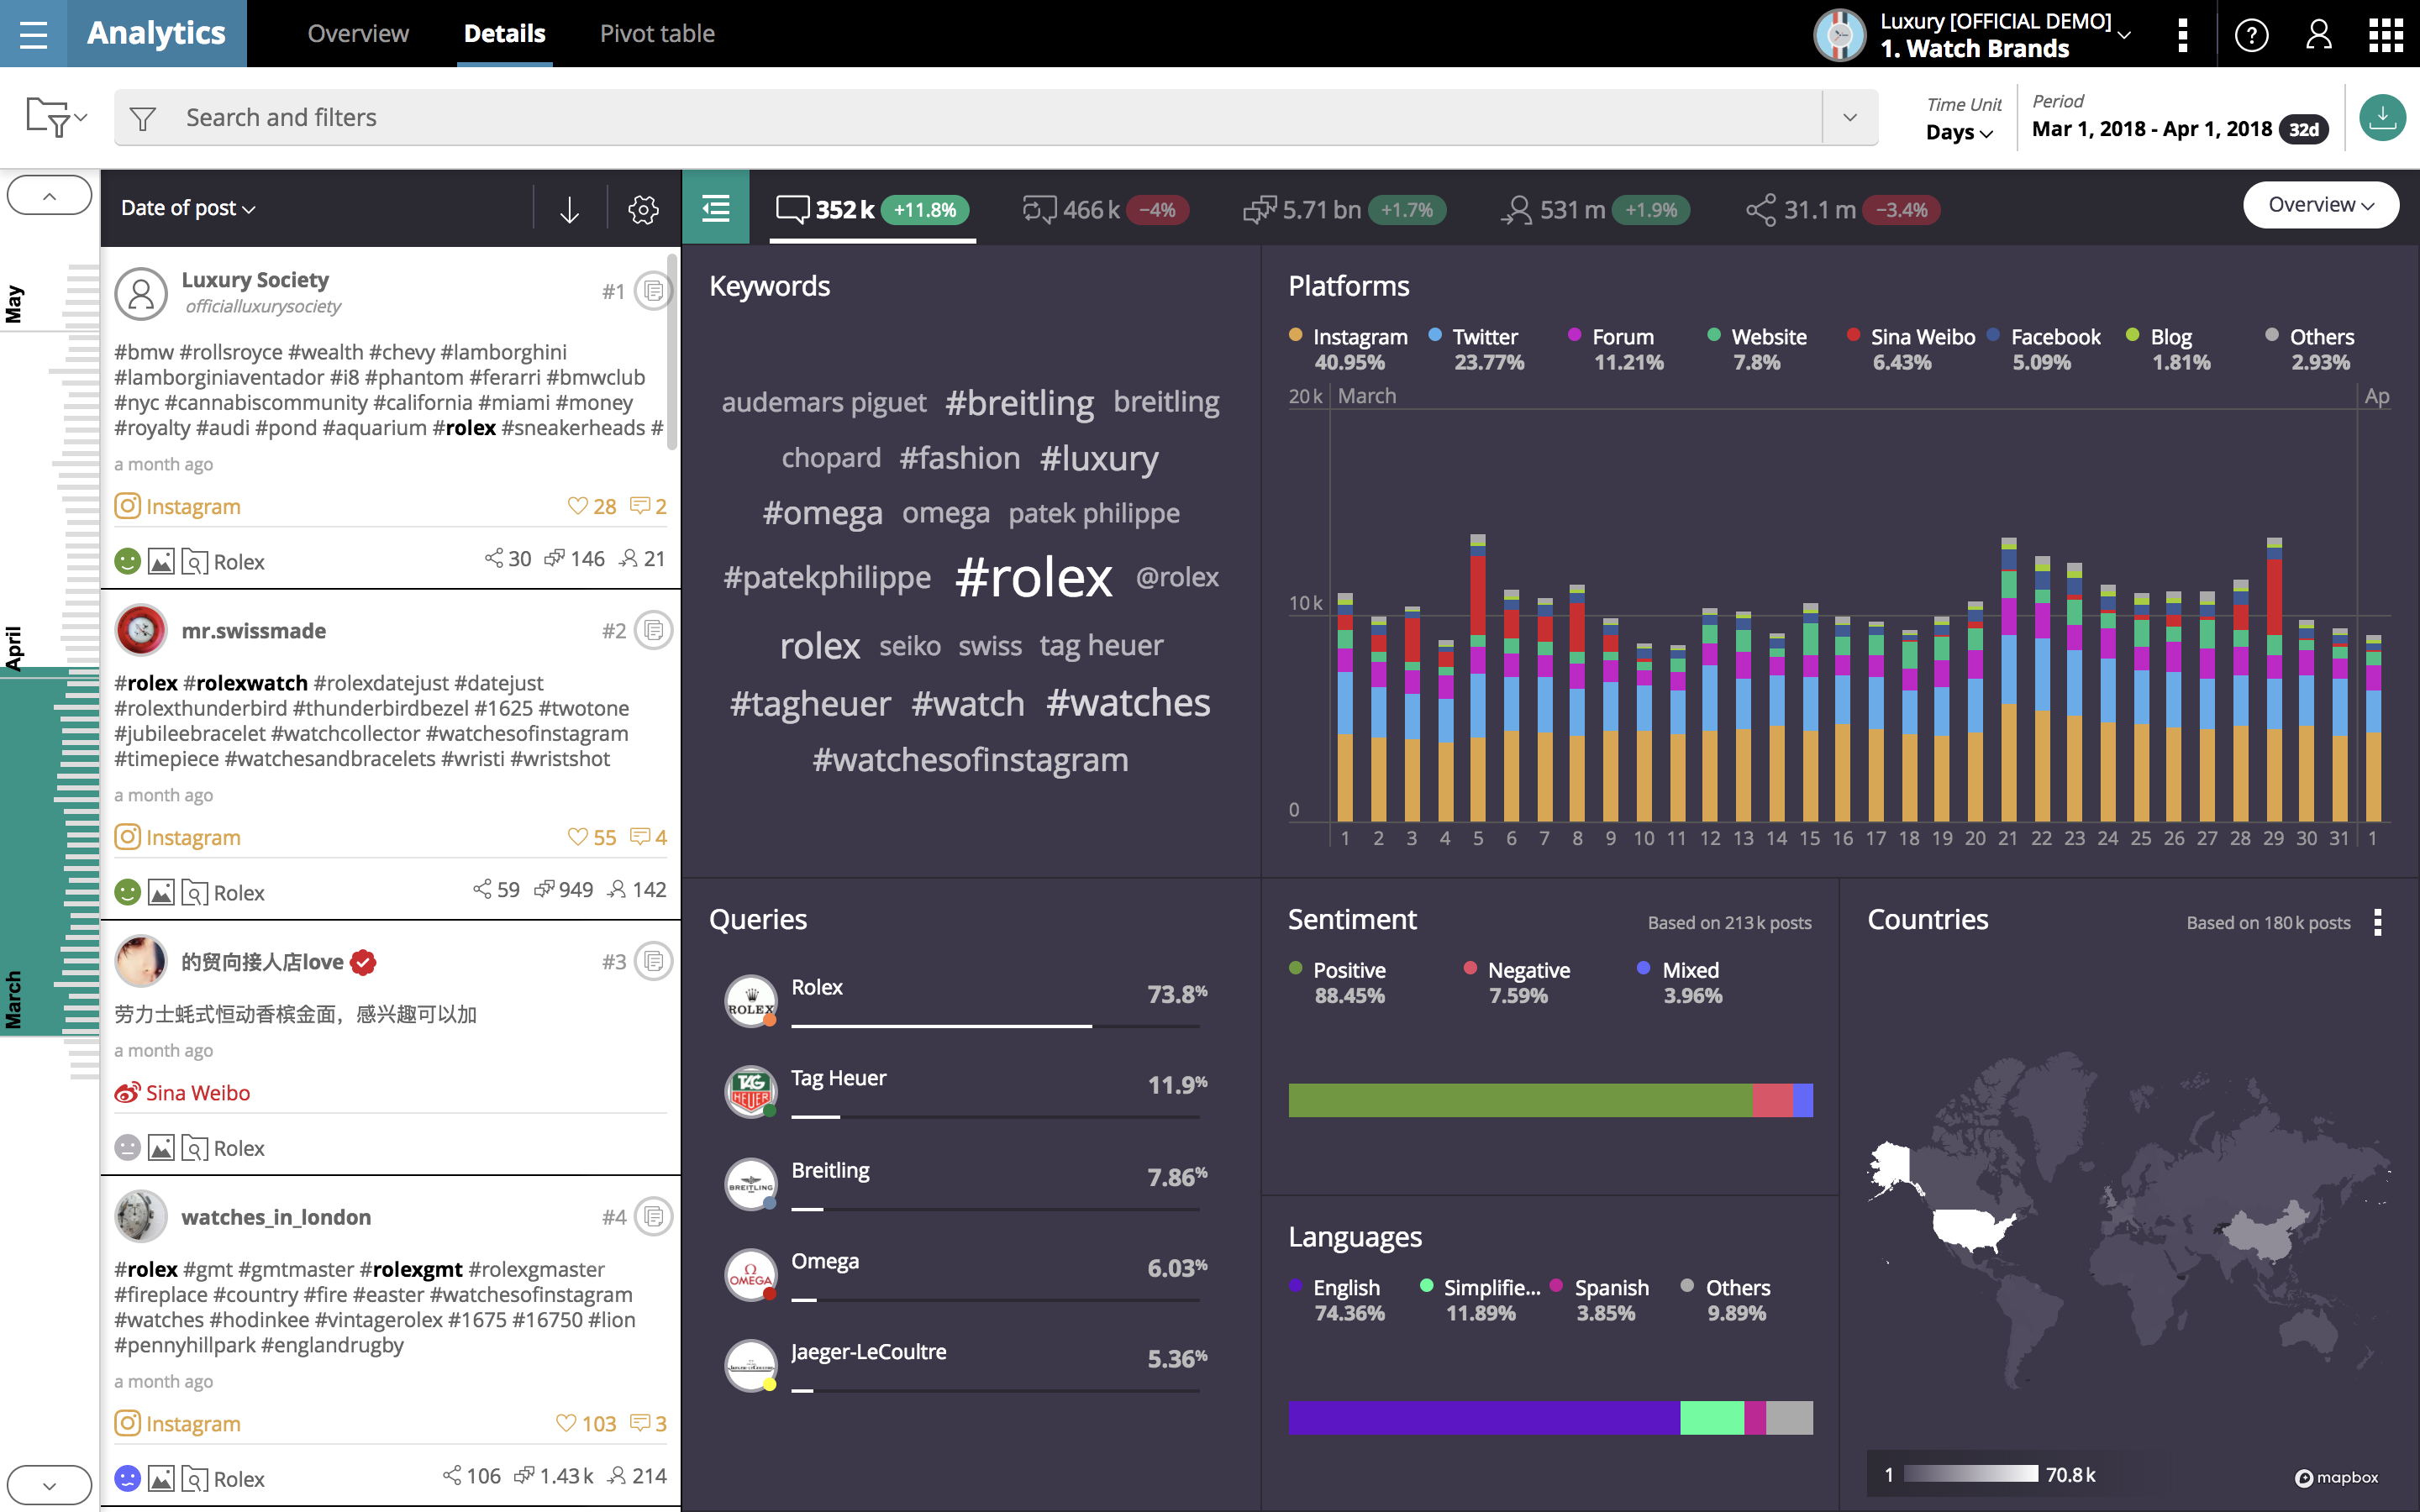Open the user account profile icon

coord(2318,35)
